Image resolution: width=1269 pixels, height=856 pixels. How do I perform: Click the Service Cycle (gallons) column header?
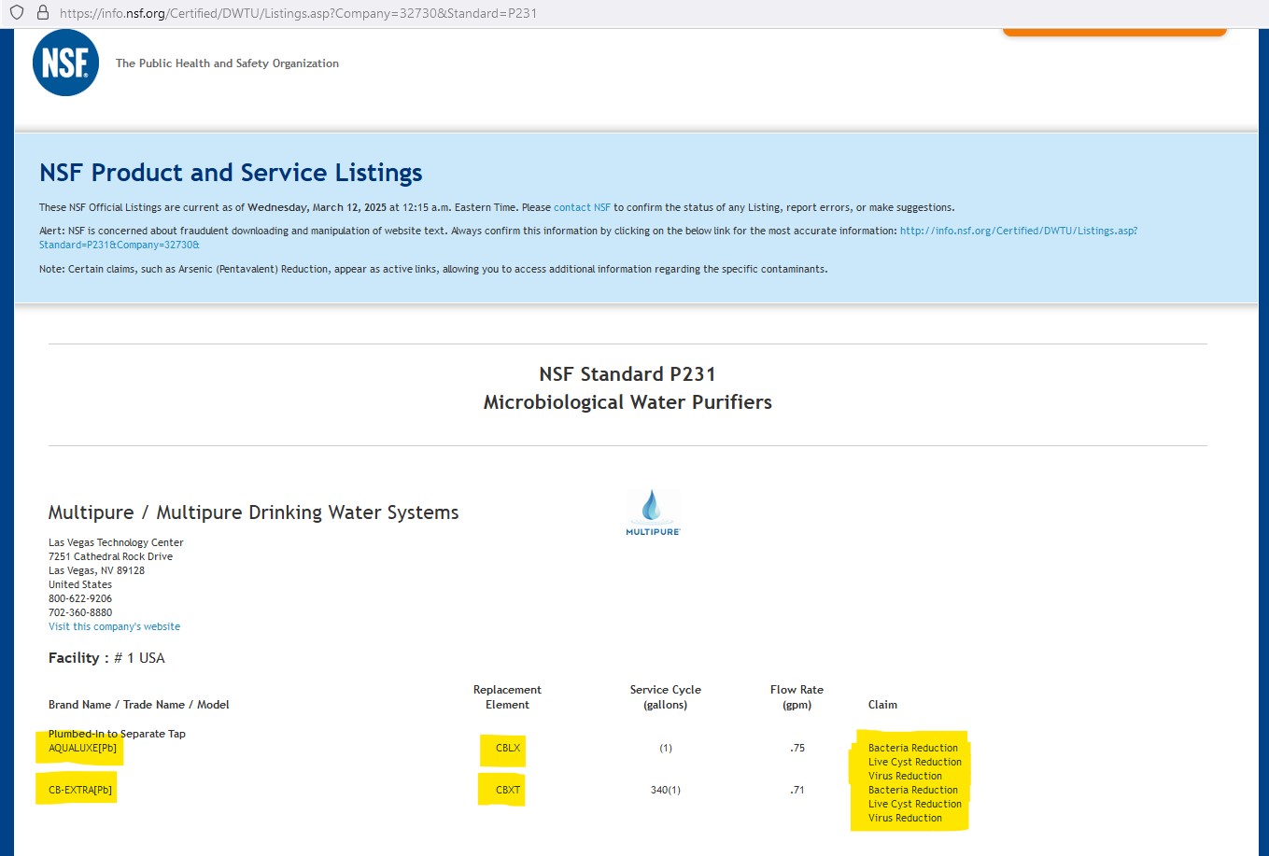(x=666, y=697)
